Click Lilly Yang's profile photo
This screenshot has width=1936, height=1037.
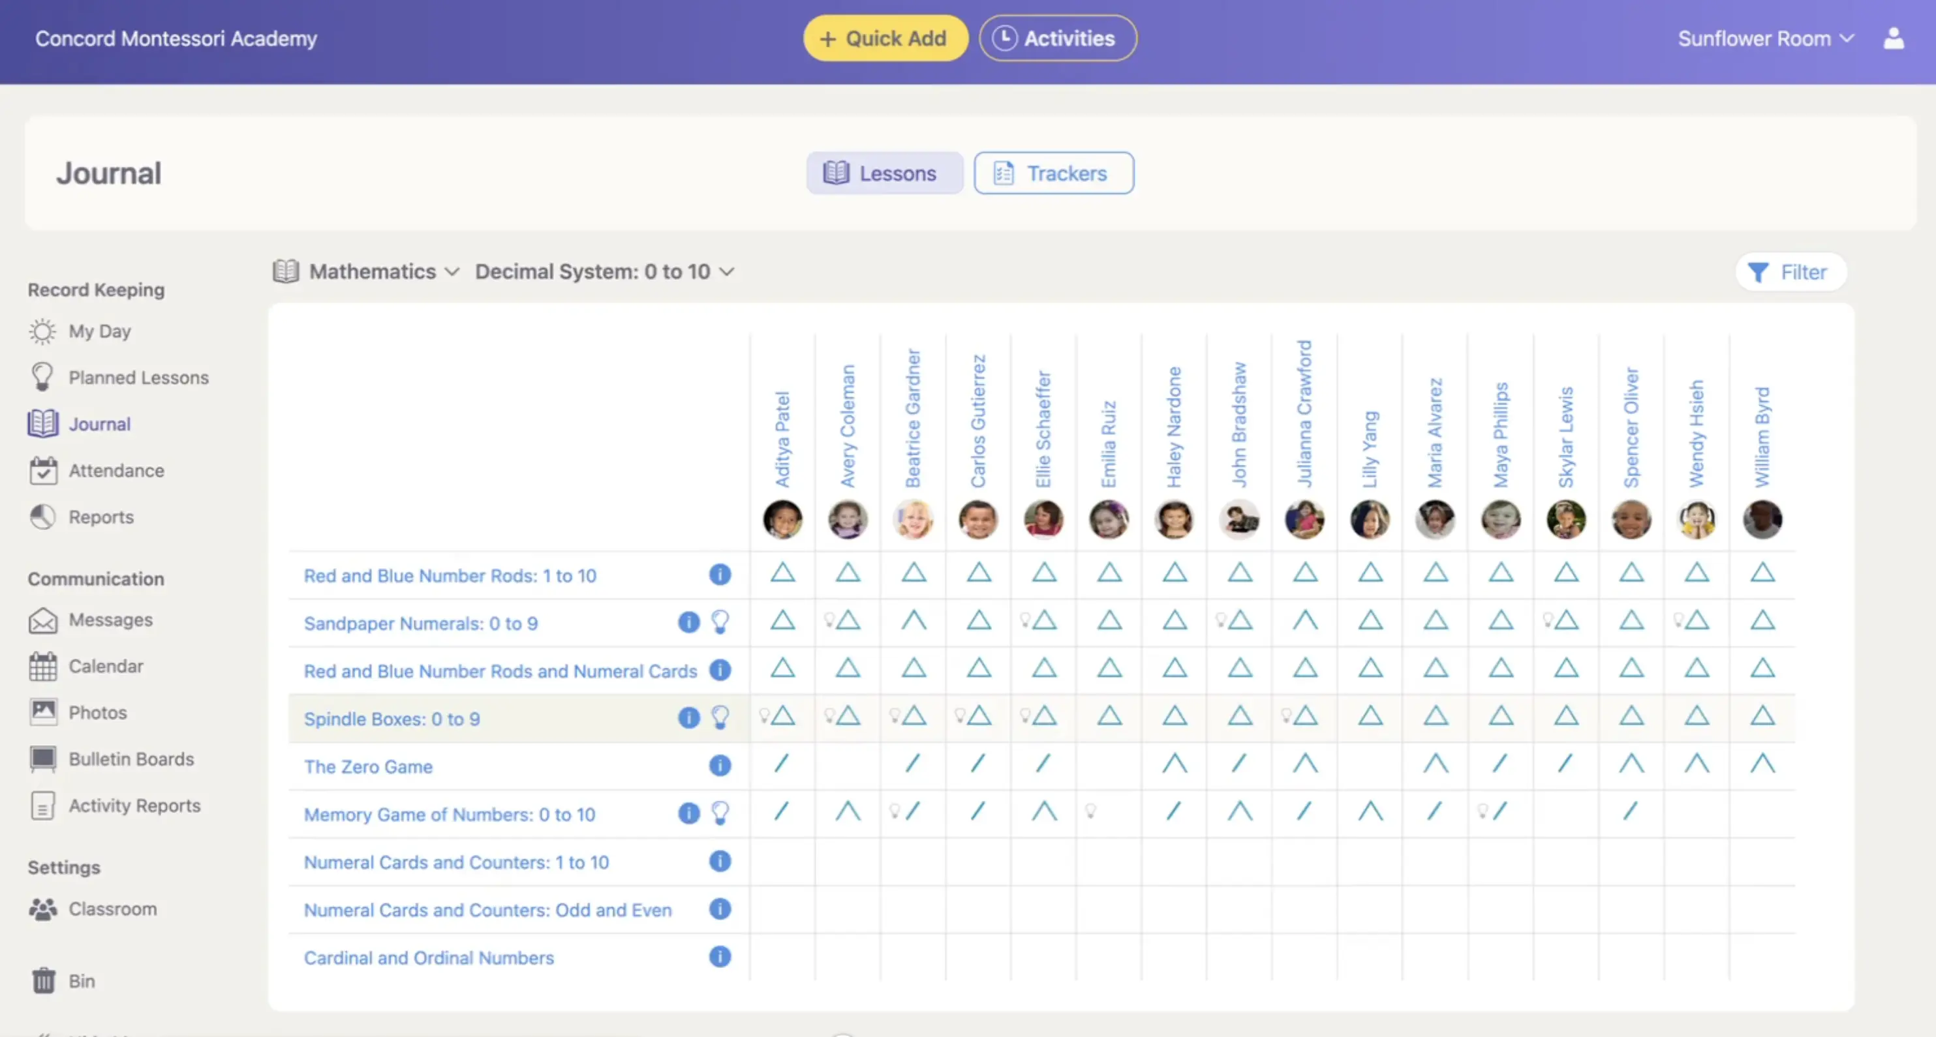point(1370,519)
